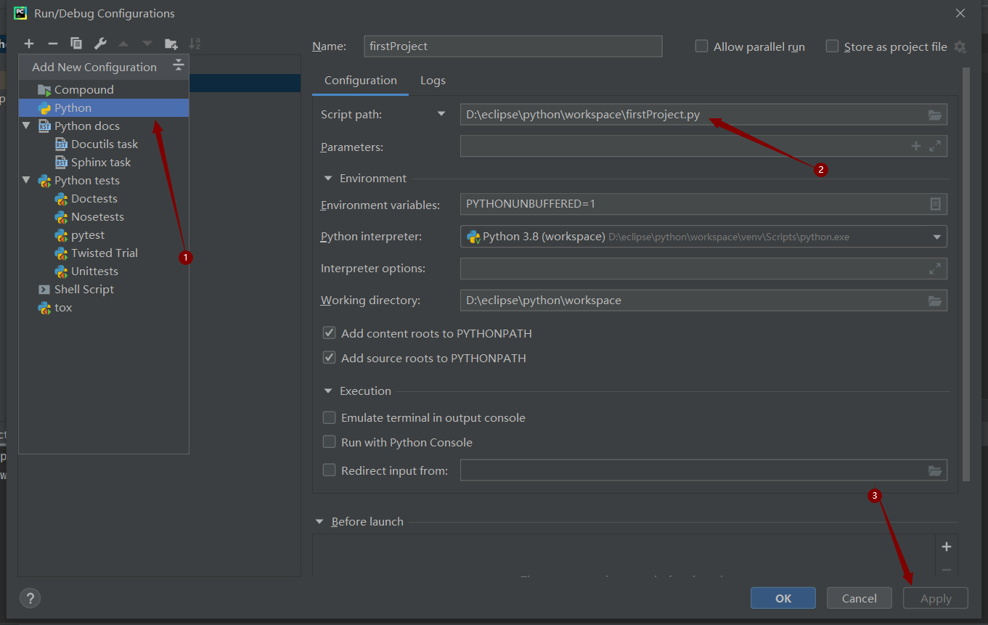This screenshot has height=625, width=988.
Task: Enable Allow parallel run checkbox
Action: tap(701, 46)
